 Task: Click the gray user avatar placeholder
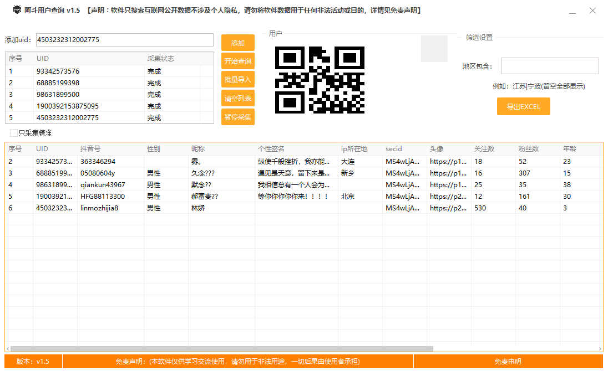pyautogui.click(x=434, y=49)
